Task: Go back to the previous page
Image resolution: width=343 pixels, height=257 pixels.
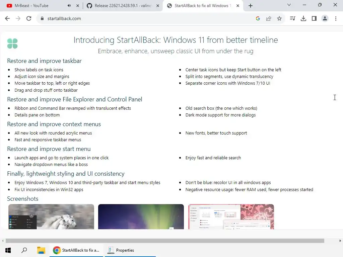Action: pos(7,19)
